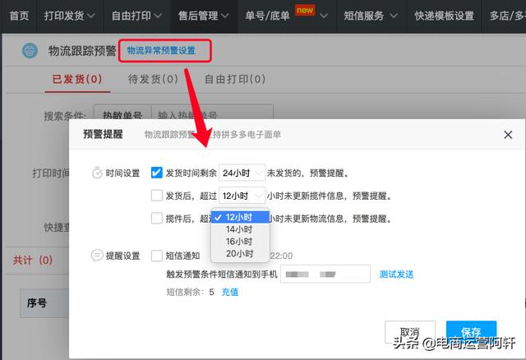The image size is (526, 360).
Task: Click the clock icon next to 时间设置
Action: (97, 173)
